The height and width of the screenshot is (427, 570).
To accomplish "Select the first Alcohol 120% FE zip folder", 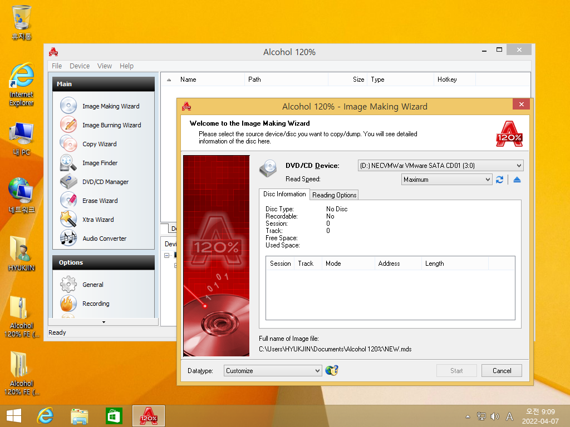I will (x=22, y=317).
